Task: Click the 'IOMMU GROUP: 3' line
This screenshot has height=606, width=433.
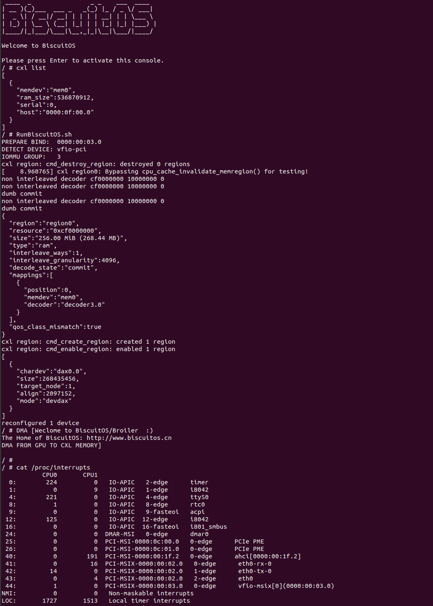Action: tap(31, 157)
